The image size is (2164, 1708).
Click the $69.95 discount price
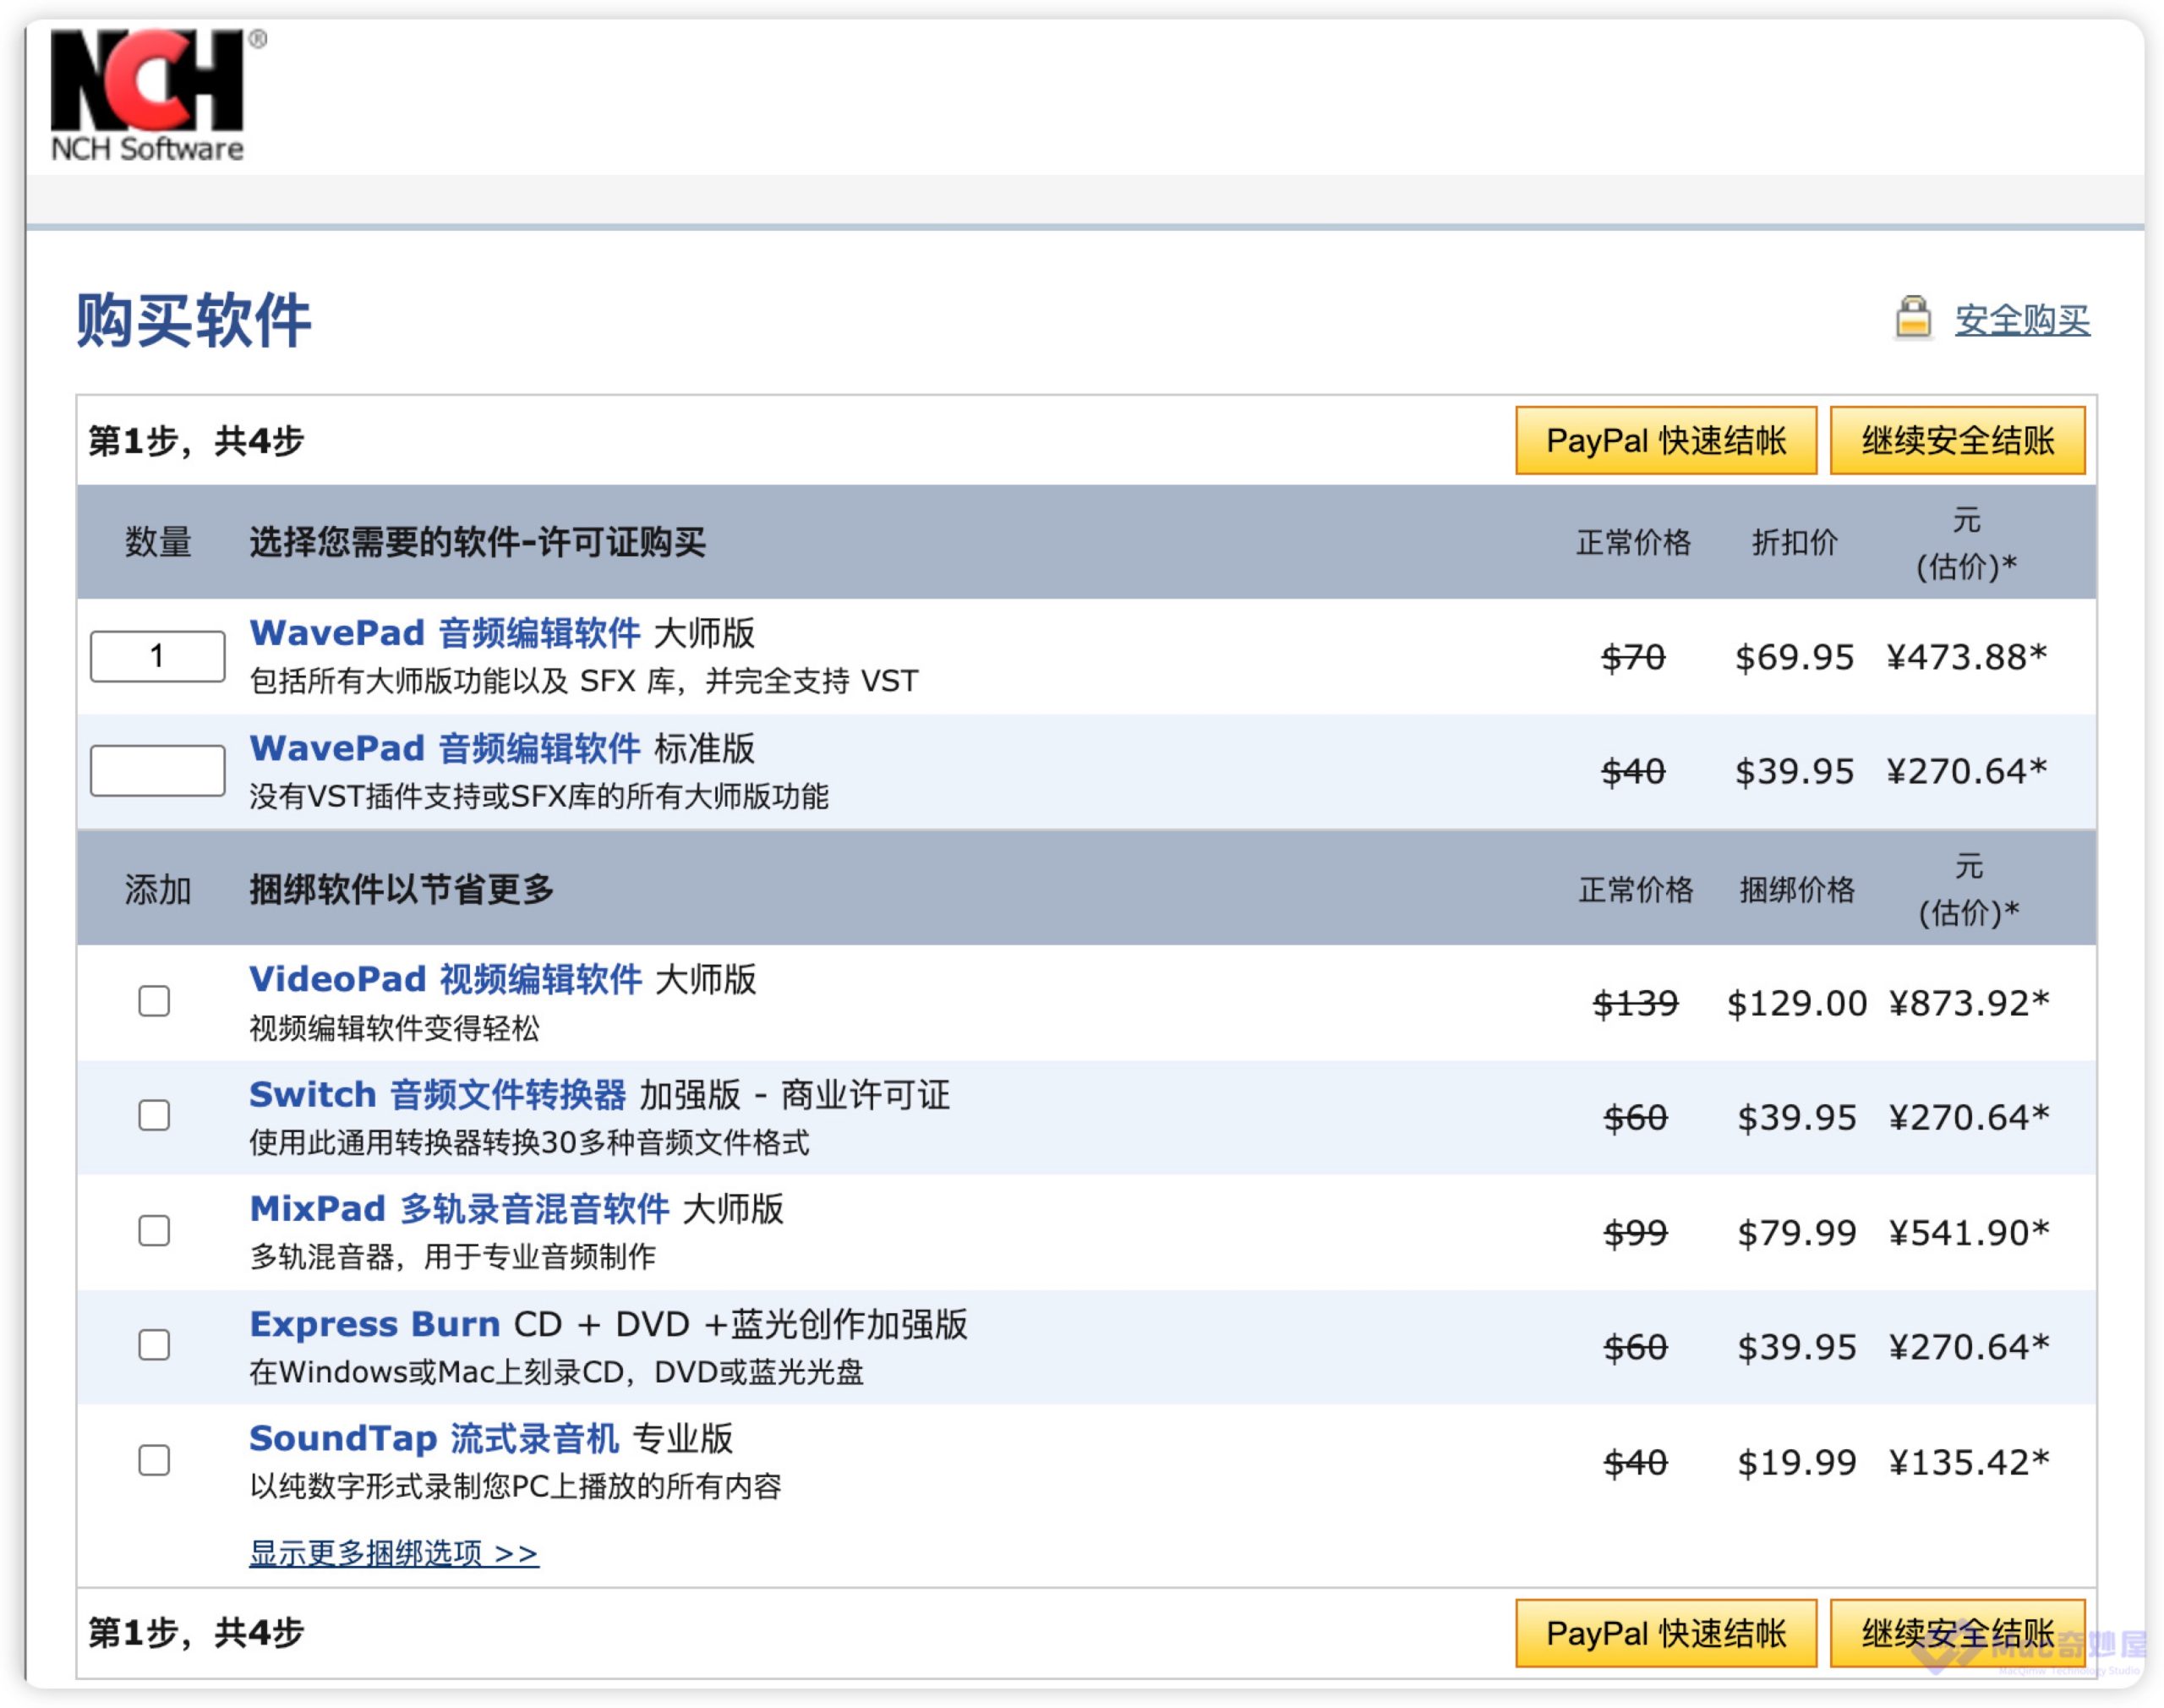[x=1794, y=657]
